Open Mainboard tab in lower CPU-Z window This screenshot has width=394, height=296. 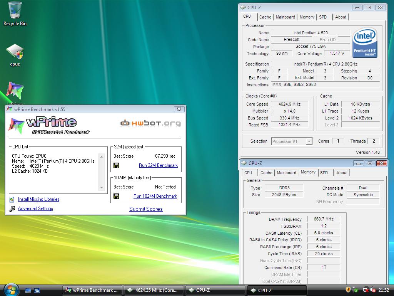pos(286,173)
